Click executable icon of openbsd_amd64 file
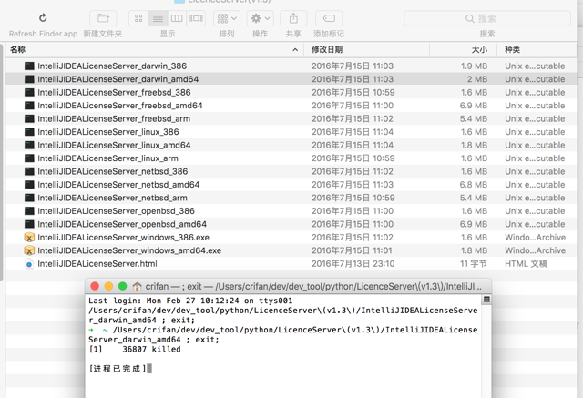This screenshot has width=583, height=398. click(x=29, y=224)
